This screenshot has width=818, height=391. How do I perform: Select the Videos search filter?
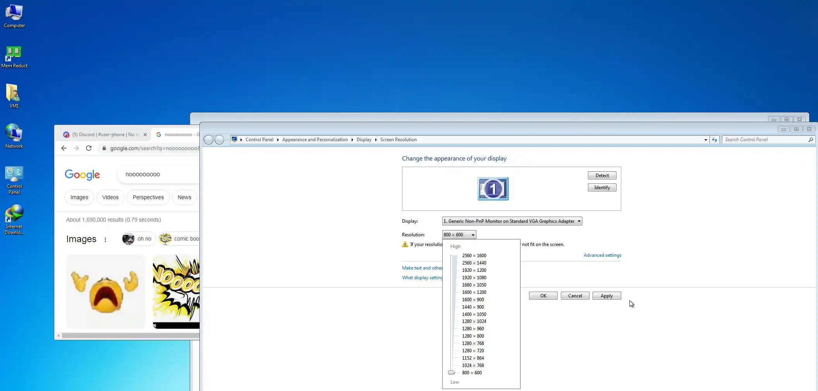coord(110,197)
